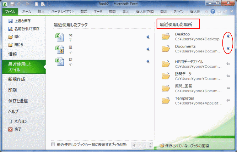
Task: Open the Redo history dropdown arrow
Action: (x=32, y=4)
